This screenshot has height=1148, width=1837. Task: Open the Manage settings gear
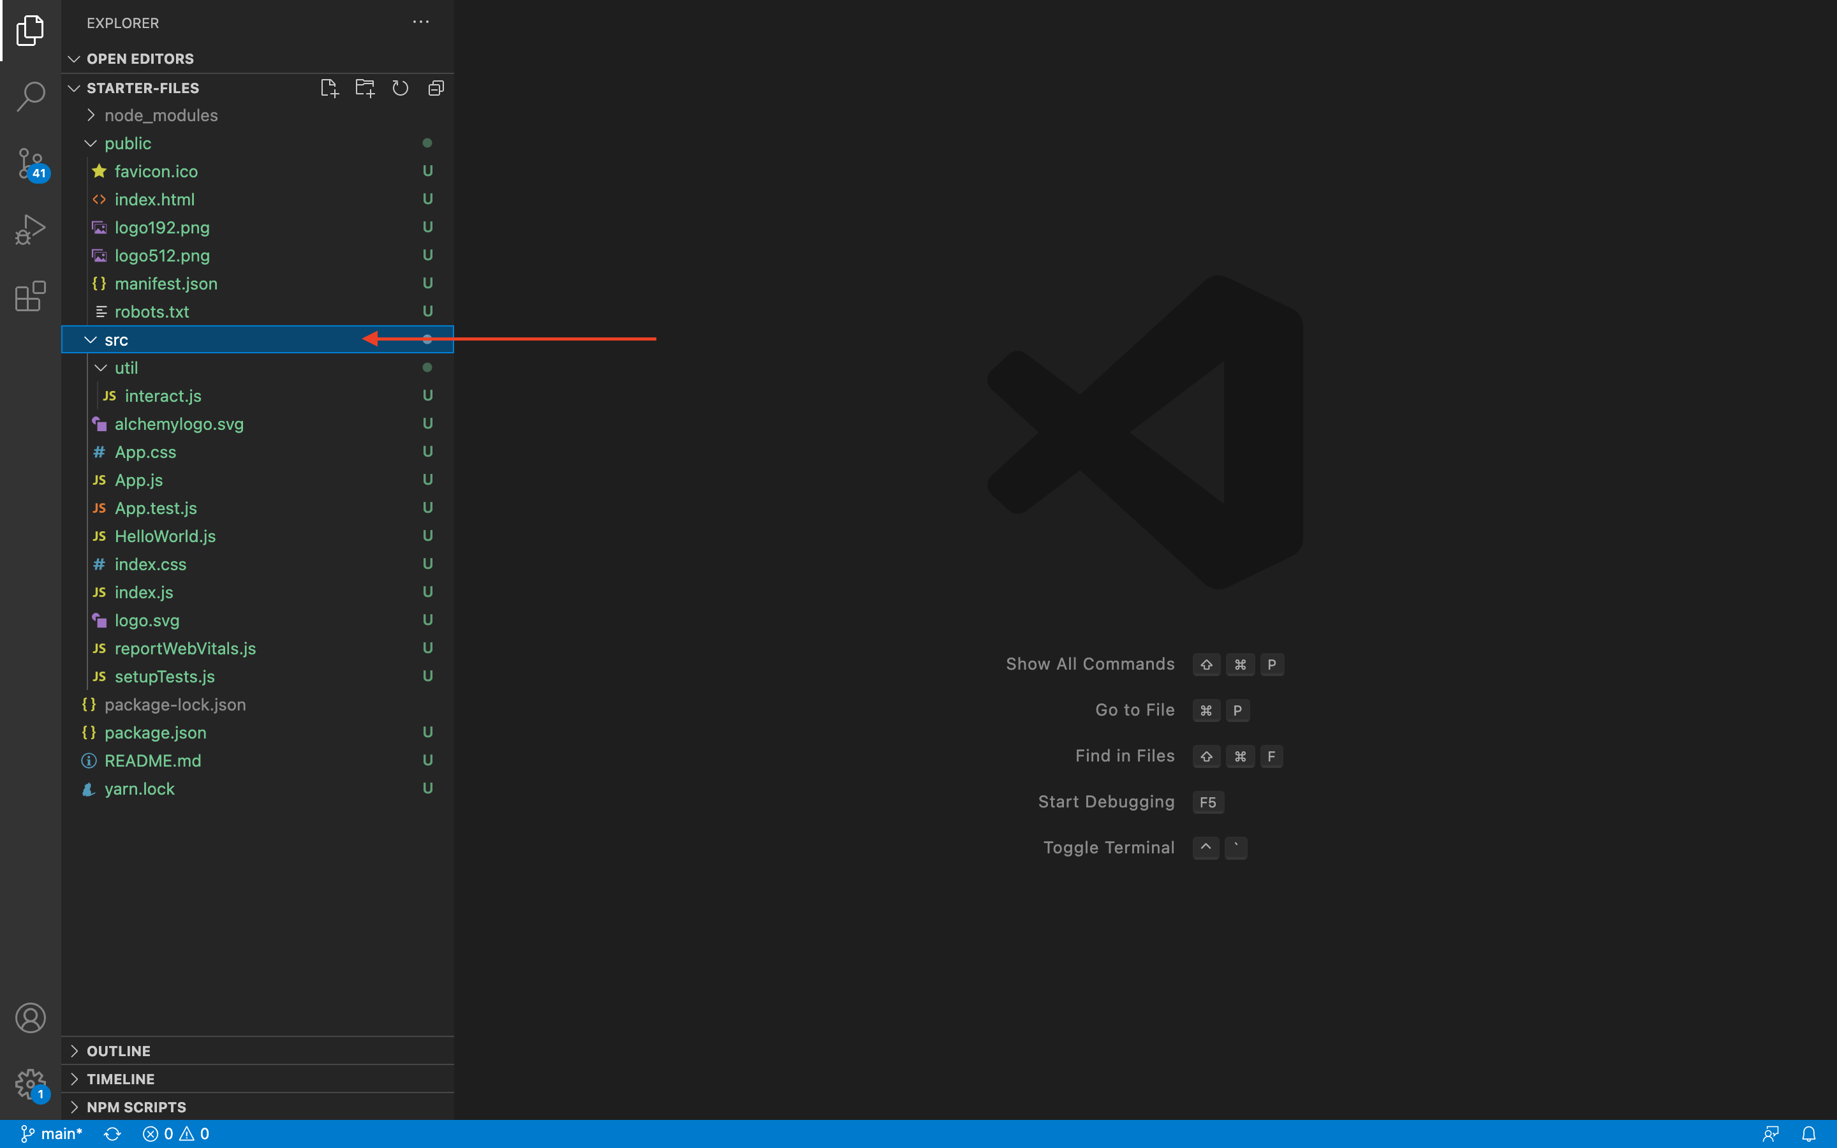[x=31, y=1084]
